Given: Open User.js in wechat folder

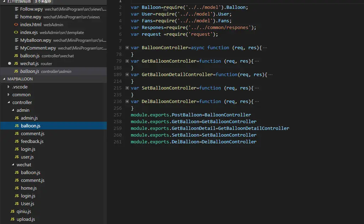Looking at the screenshot, I should (x=53, y=203).
